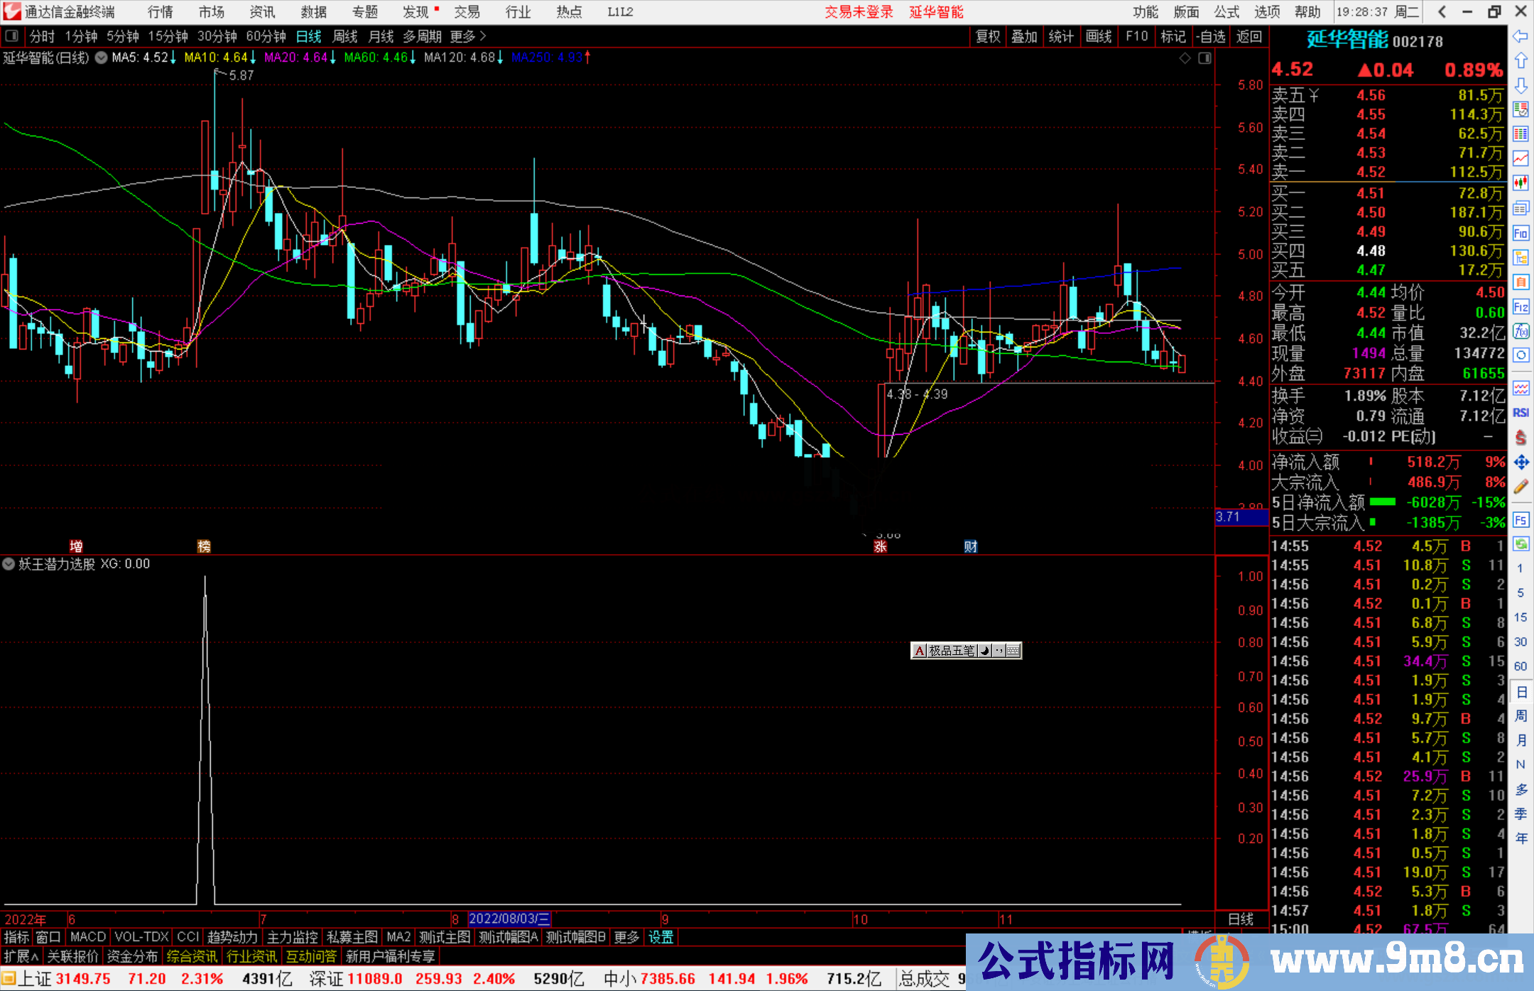The width and height of the screenshot is (1534, 991).
Task: Expand the 扩展 bottom panel
Action: point(21,956)
